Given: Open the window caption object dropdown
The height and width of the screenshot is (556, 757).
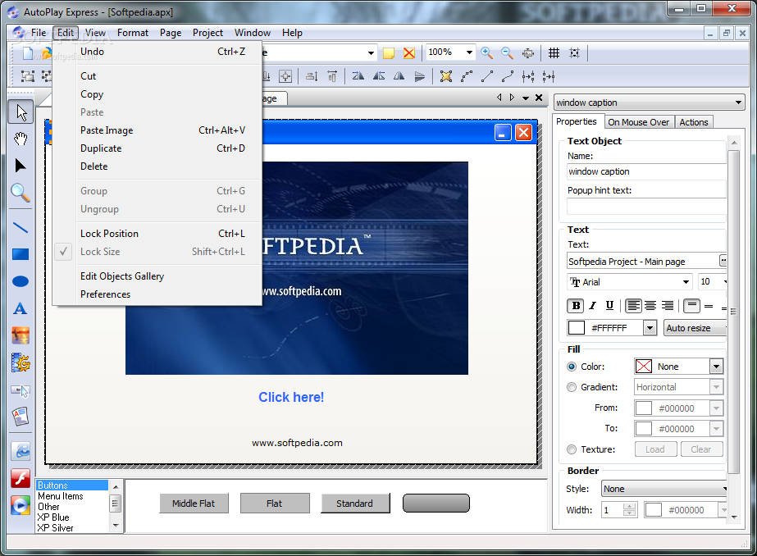Looking at the screenshot, I should 737,103.
